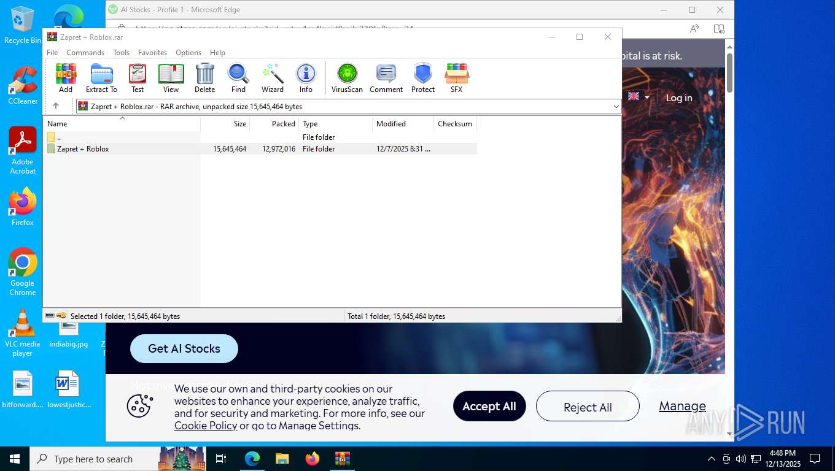Expand the archive path dropdown
The image size is (835, 471).
pyautogui.click(x=616, y=107)
